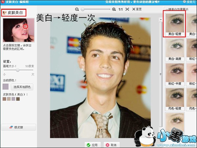The height and width of the screenshot is (148, 197).
Task: Select the 粉红-中度 effect thumbnail
Action: (175, 74)
